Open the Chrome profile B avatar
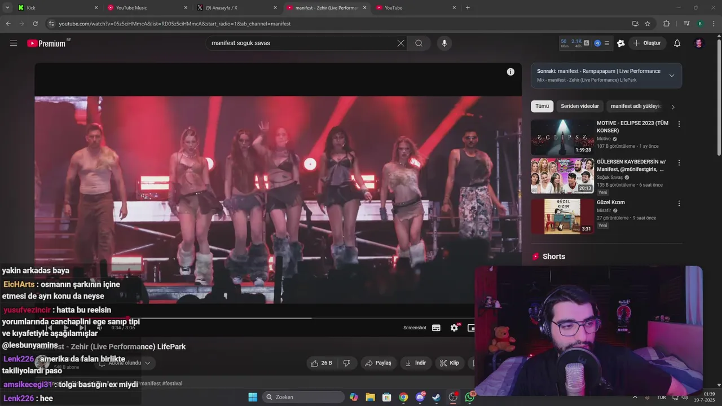The height and width of the screenshot is (406, 722). click(700, 24)
